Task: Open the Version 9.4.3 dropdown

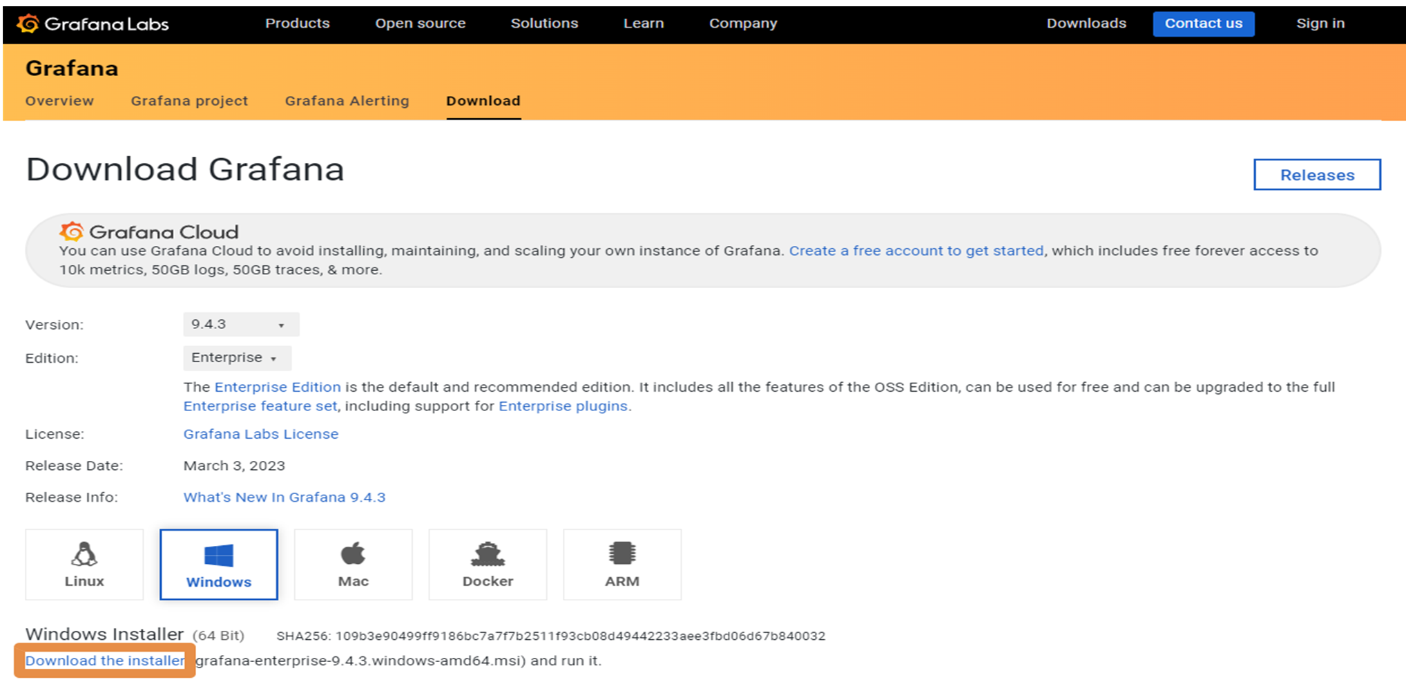Action: click(241, 324)
